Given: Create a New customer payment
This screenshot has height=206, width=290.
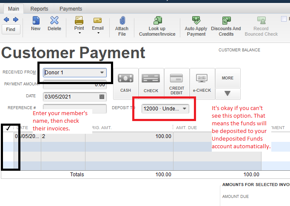Looking at the screenshot, I should point(36,23).
